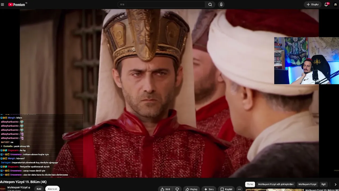
Task: Click chat message 'bilare' from Mergit
Action: (x=19, y=118)
